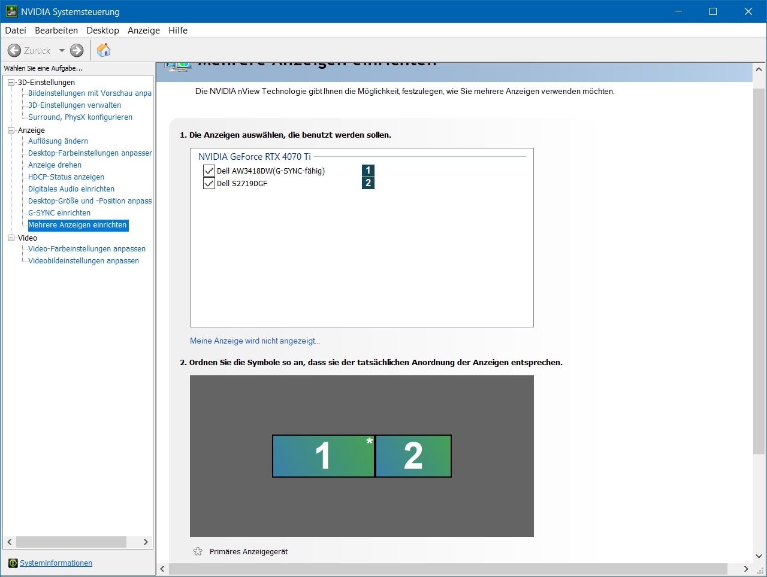Uncheck the Dell S2719DGF display checkbox

tap(209, 183)
